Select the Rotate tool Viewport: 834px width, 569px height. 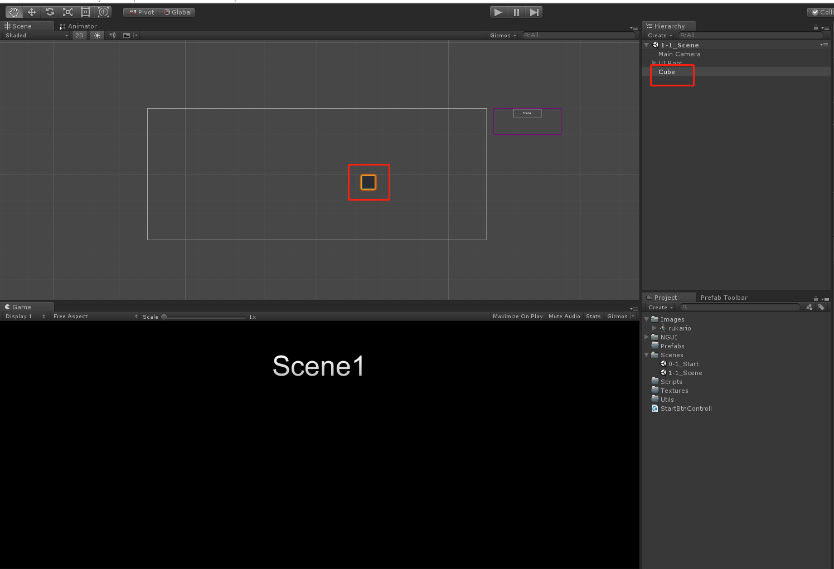pos(50,12)
